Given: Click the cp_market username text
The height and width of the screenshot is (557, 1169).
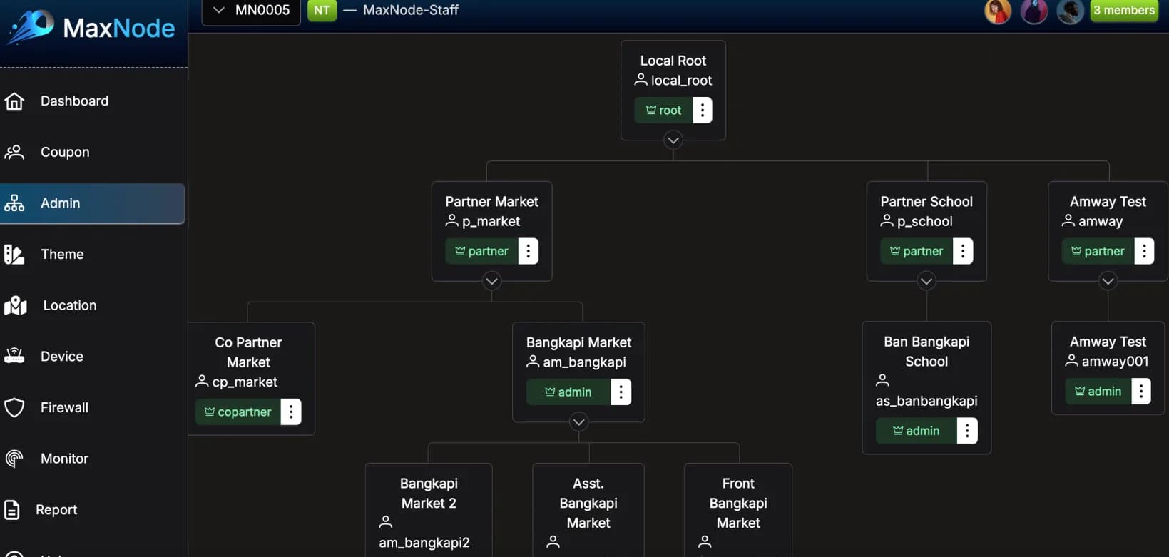Looking at the screenshot, I should tap(245, 382).
